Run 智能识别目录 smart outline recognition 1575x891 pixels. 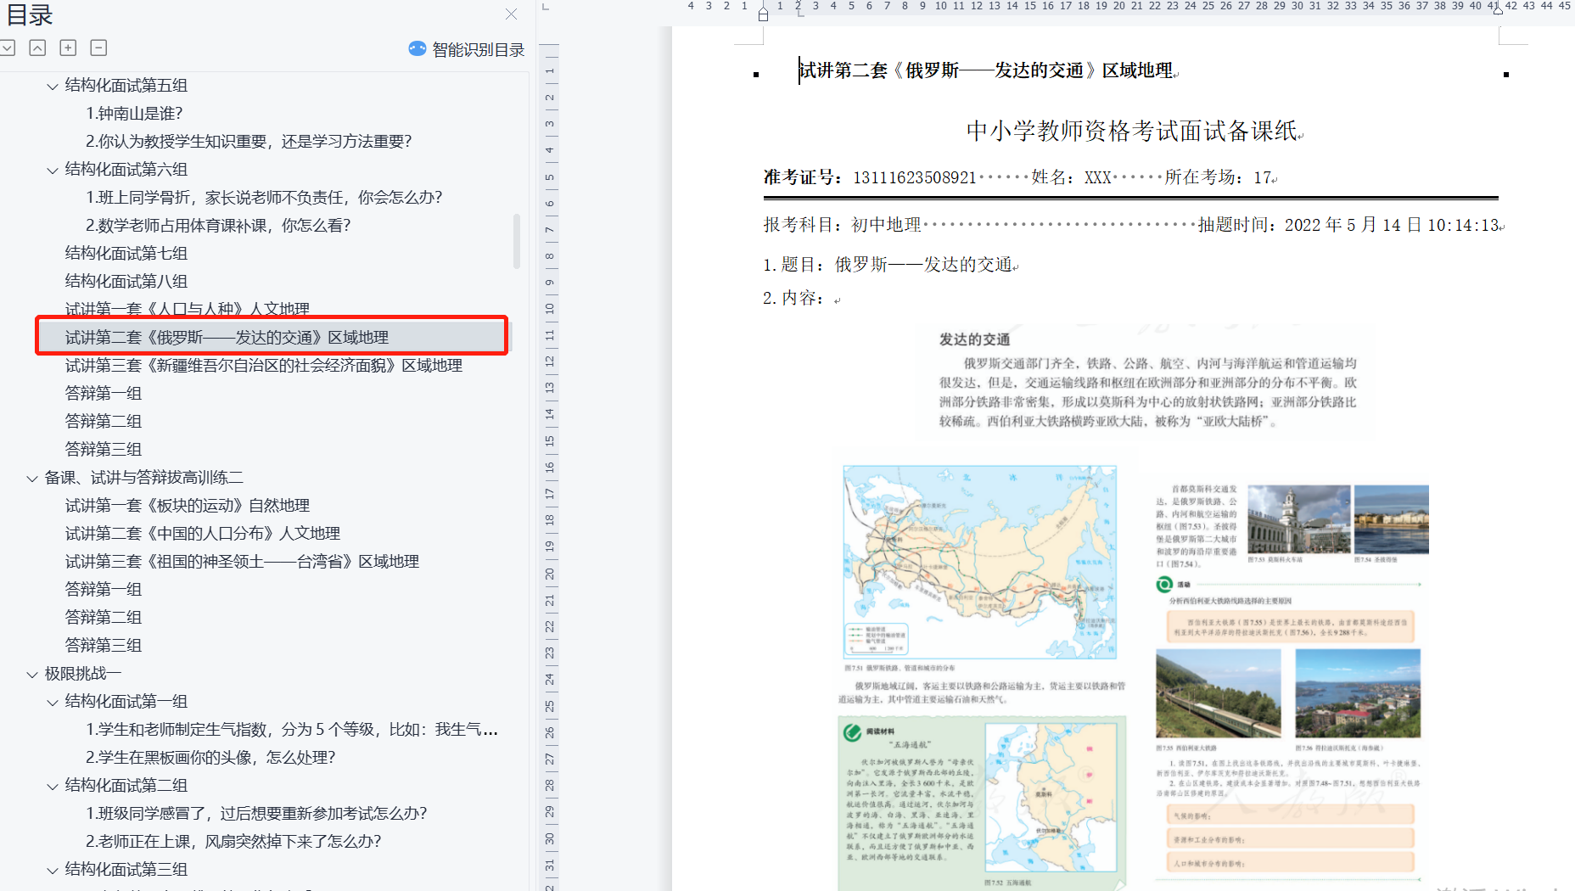(x=467, y=49)
